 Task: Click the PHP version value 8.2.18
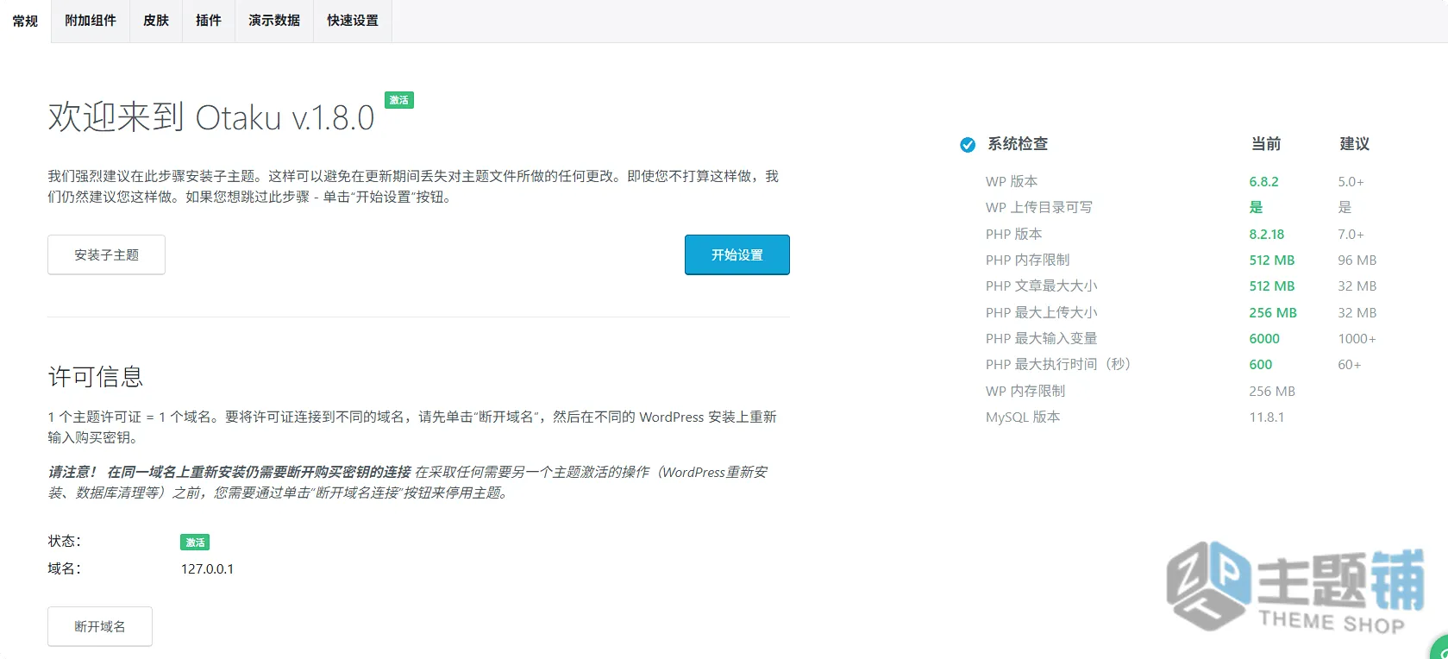(x=1267, y=234)
